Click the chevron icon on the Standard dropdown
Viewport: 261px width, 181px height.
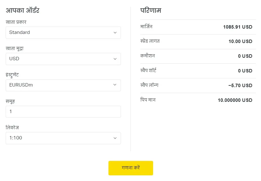[x=115, y=33]
